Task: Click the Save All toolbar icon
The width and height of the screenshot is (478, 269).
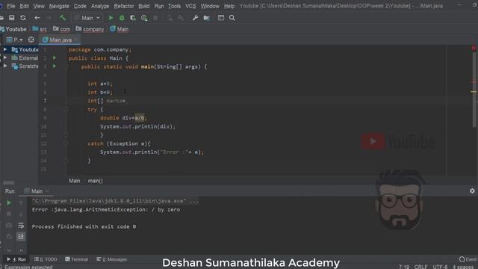Action: point(12,18)
